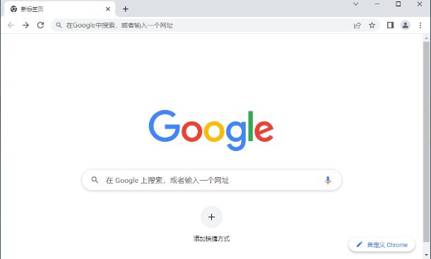Open the share page icon in address bar
The height and width of the screenshot is (259, 431).
tap(357, 25)
